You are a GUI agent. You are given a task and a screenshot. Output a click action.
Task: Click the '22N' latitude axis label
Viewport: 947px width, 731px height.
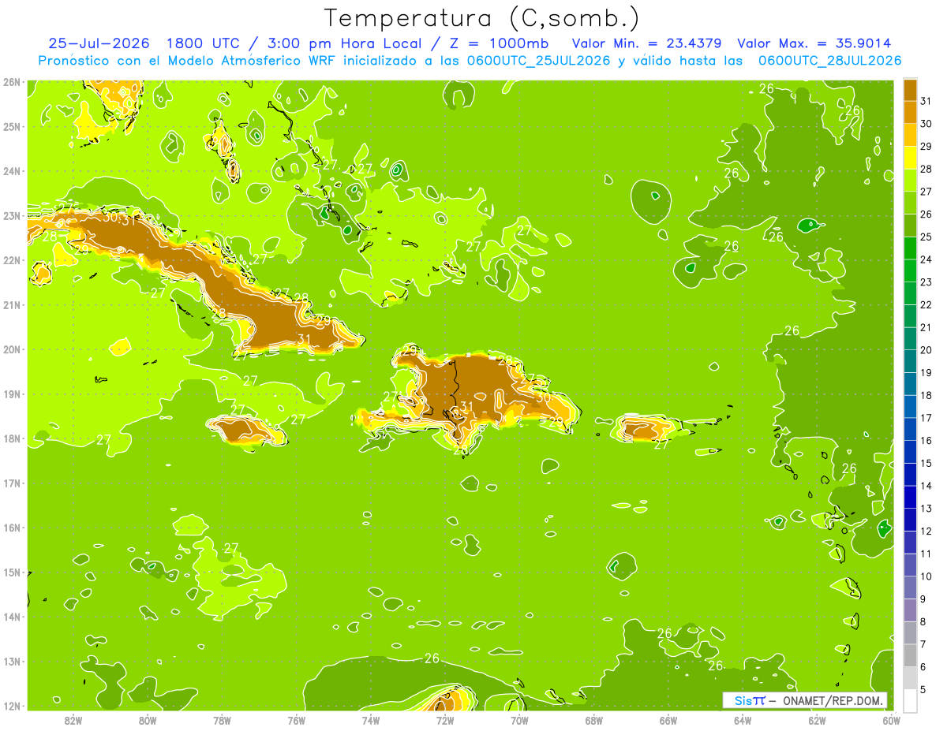coord(11,260)
